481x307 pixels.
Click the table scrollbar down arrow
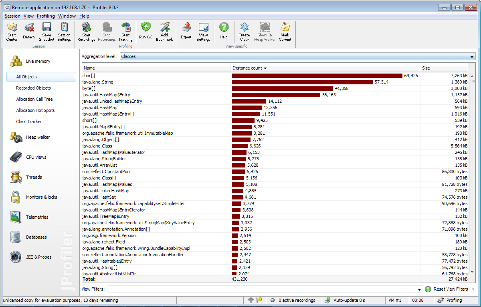(x=472, y=271)
